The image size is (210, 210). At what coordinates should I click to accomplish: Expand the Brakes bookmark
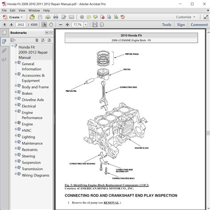pos(16,92)
